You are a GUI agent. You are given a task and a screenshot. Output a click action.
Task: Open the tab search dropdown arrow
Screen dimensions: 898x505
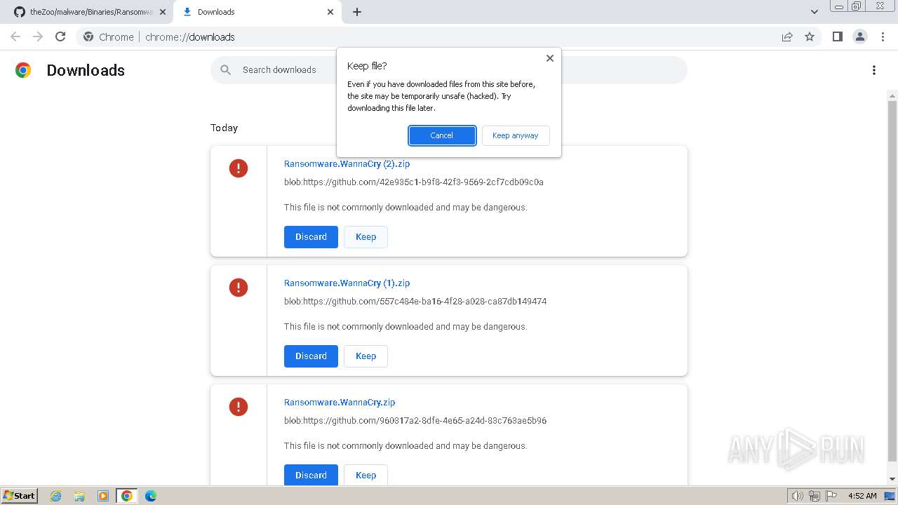[814, 12]
